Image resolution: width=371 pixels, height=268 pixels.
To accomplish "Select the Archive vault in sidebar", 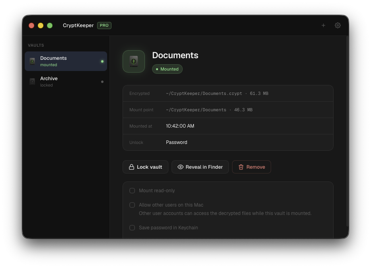I will click(66, 81).
